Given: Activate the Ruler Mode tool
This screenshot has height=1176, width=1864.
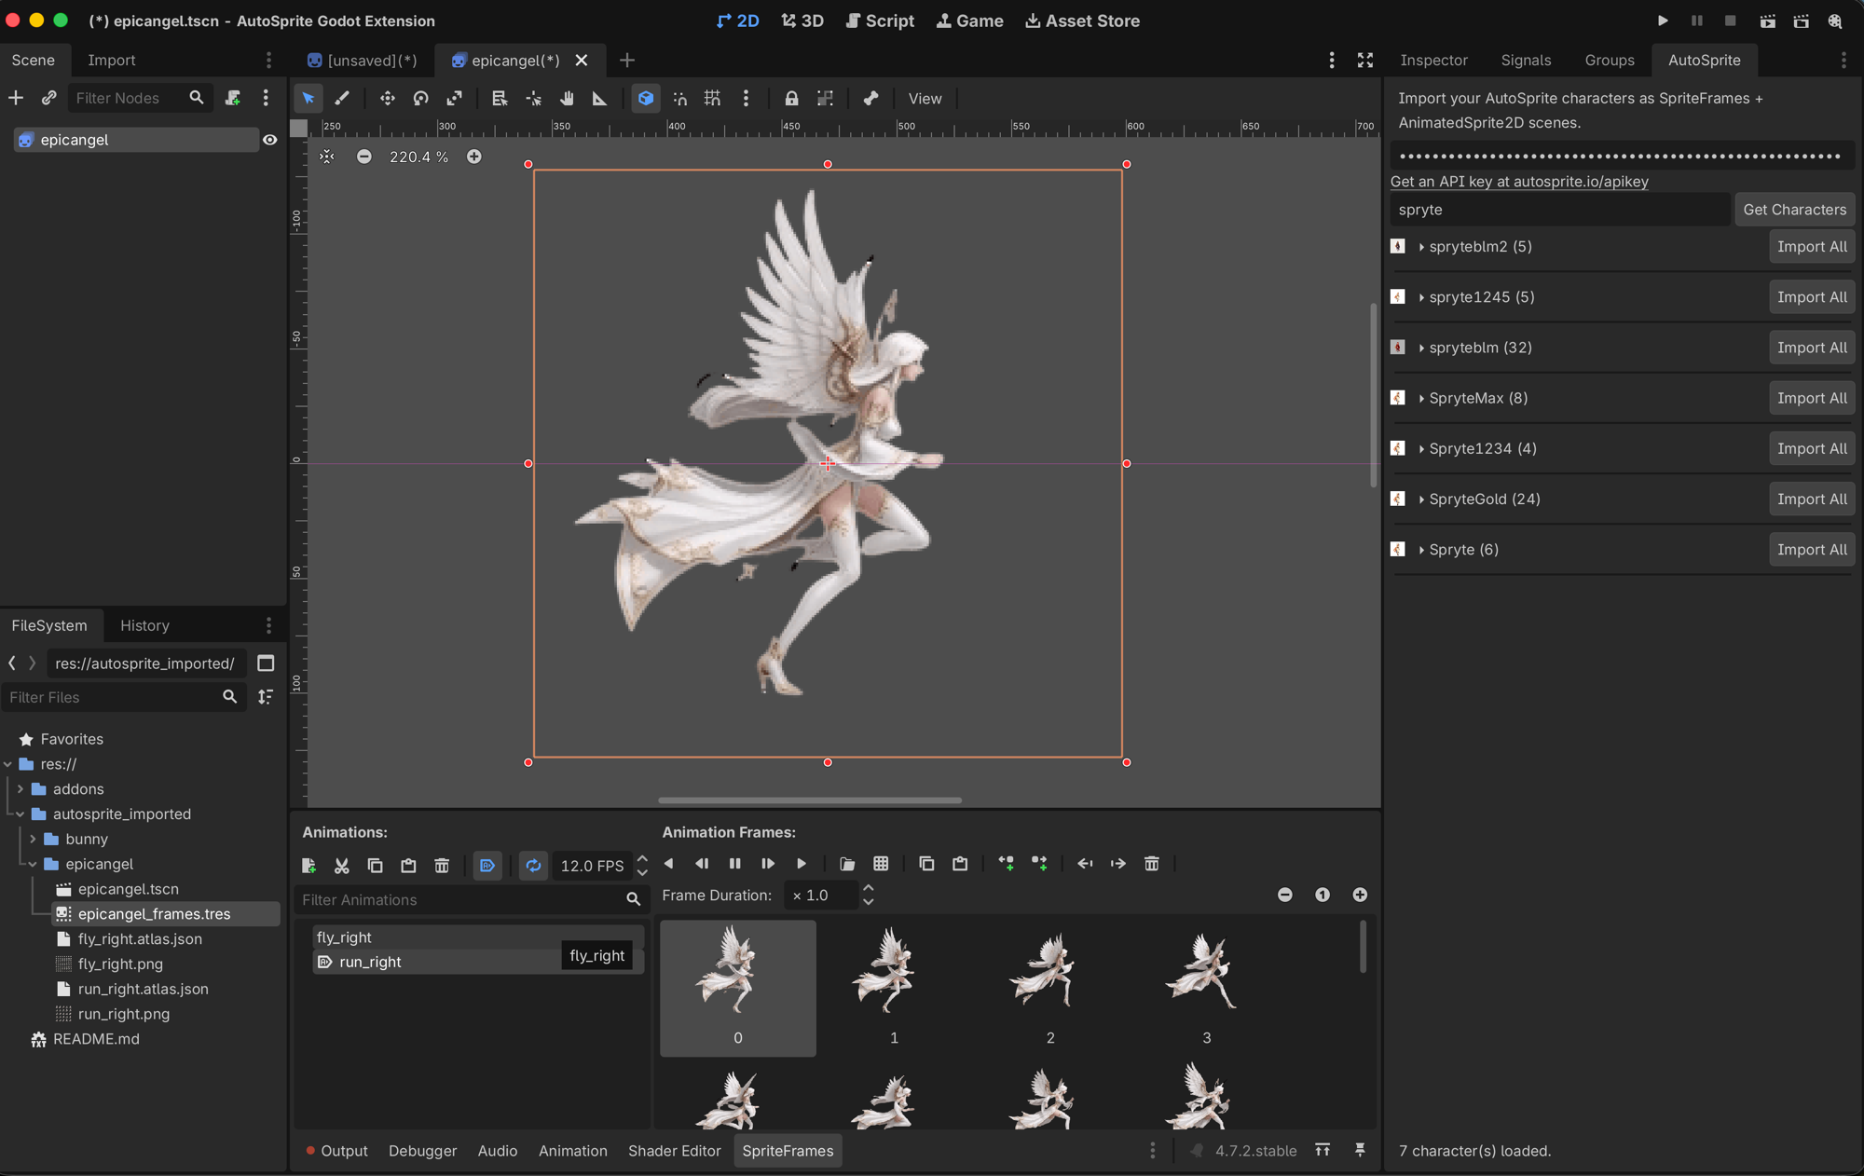Looking at the screenshot, I should click(599, 99).
